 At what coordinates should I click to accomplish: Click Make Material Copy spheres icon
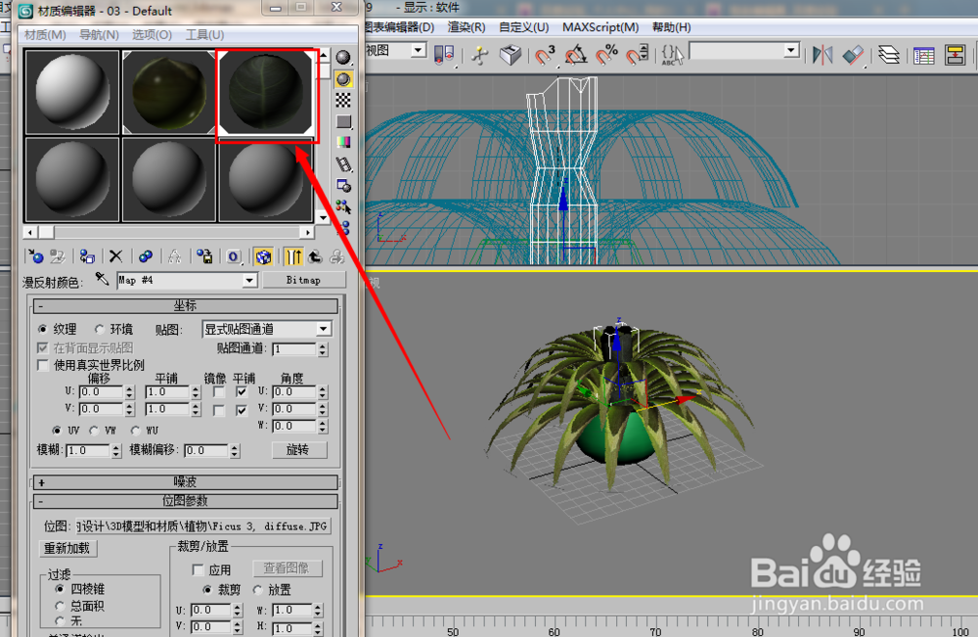tap(146, 256)
